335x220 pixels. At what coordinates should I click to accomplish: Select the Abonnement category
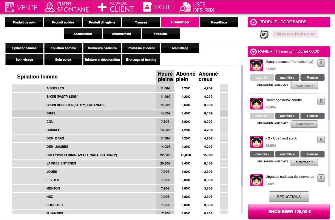point(122,34)
